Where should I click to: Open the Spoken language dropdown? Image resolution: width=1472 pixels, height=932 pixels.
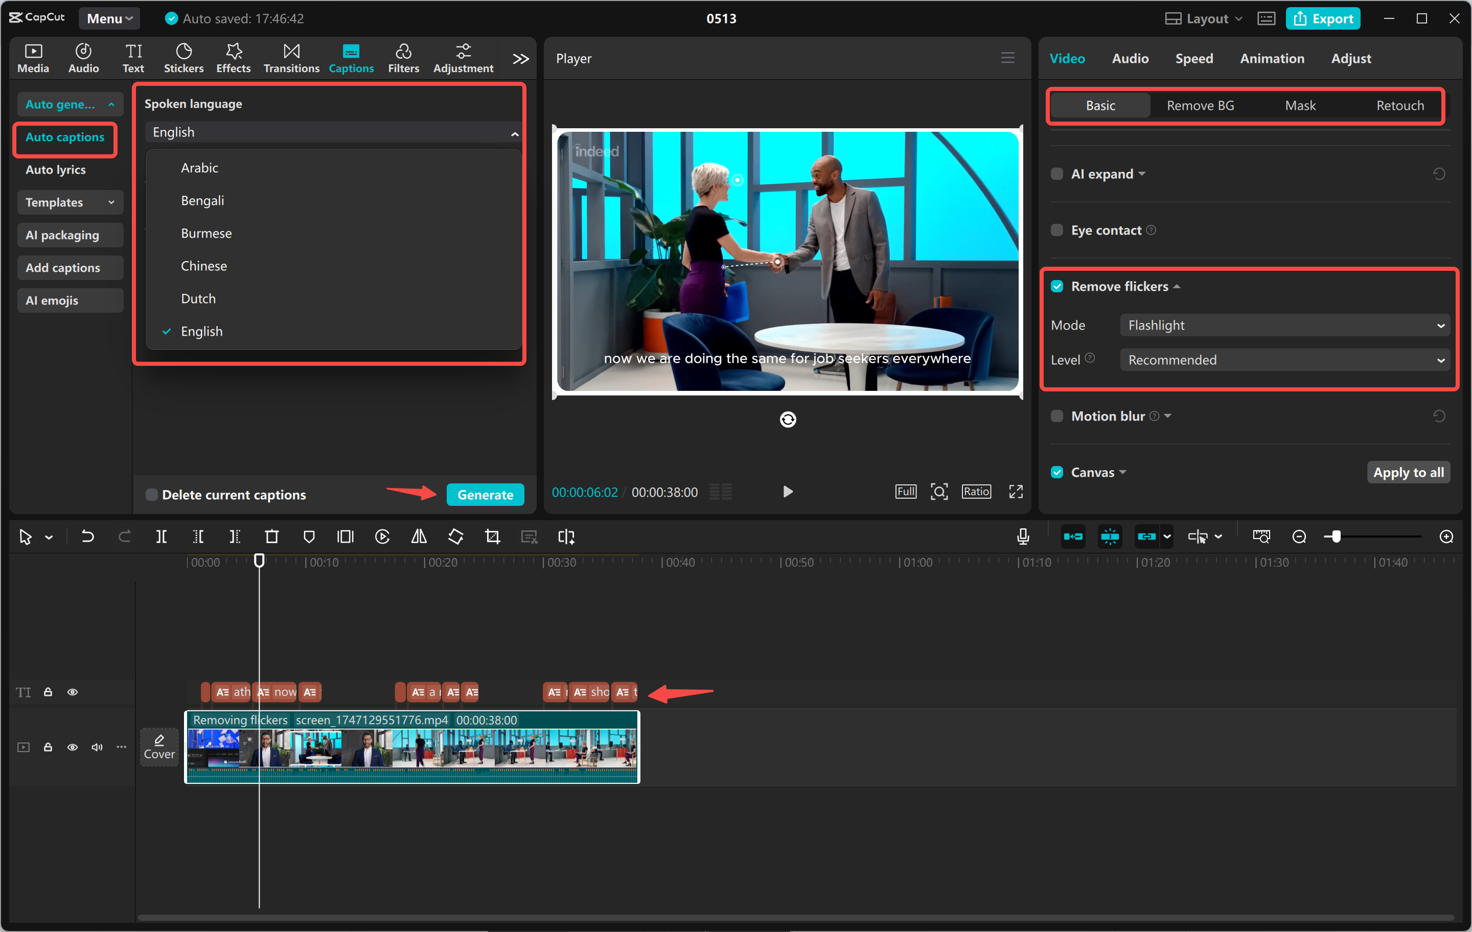(x=333, y=132)
